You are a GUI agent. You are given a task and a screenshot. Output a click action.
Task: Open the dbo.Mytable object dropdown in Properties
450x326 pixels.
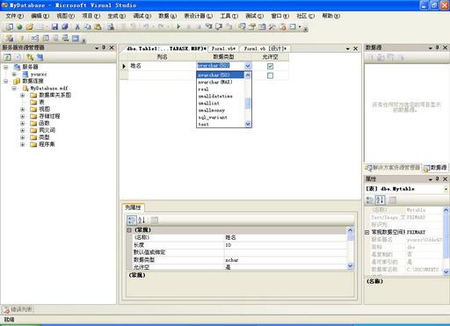[446, 189]
